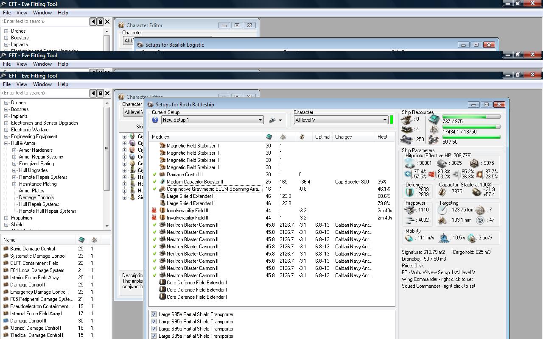
Task: Toggle the lock icon beside search in front EFT window
Action: click(101, 93)
